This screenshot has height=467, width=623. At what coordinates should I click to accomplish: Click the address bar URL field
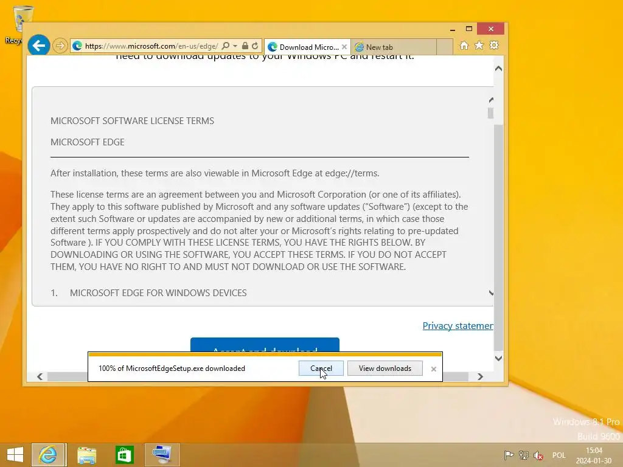(x=151, y=46)
